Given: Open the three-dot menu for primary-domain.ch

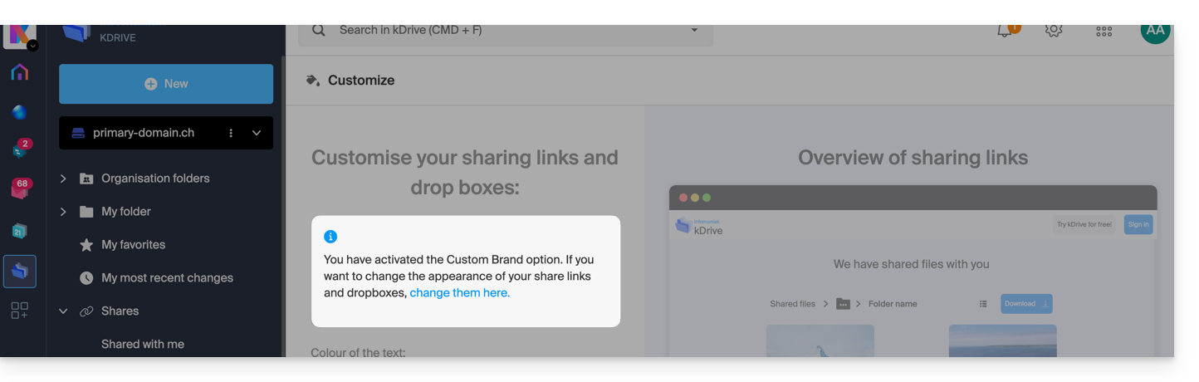Looking at the screenshot, I should (x=231, y=133).
